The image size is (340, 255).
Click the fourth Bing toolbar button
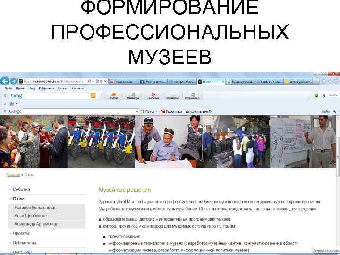(173, 95)
